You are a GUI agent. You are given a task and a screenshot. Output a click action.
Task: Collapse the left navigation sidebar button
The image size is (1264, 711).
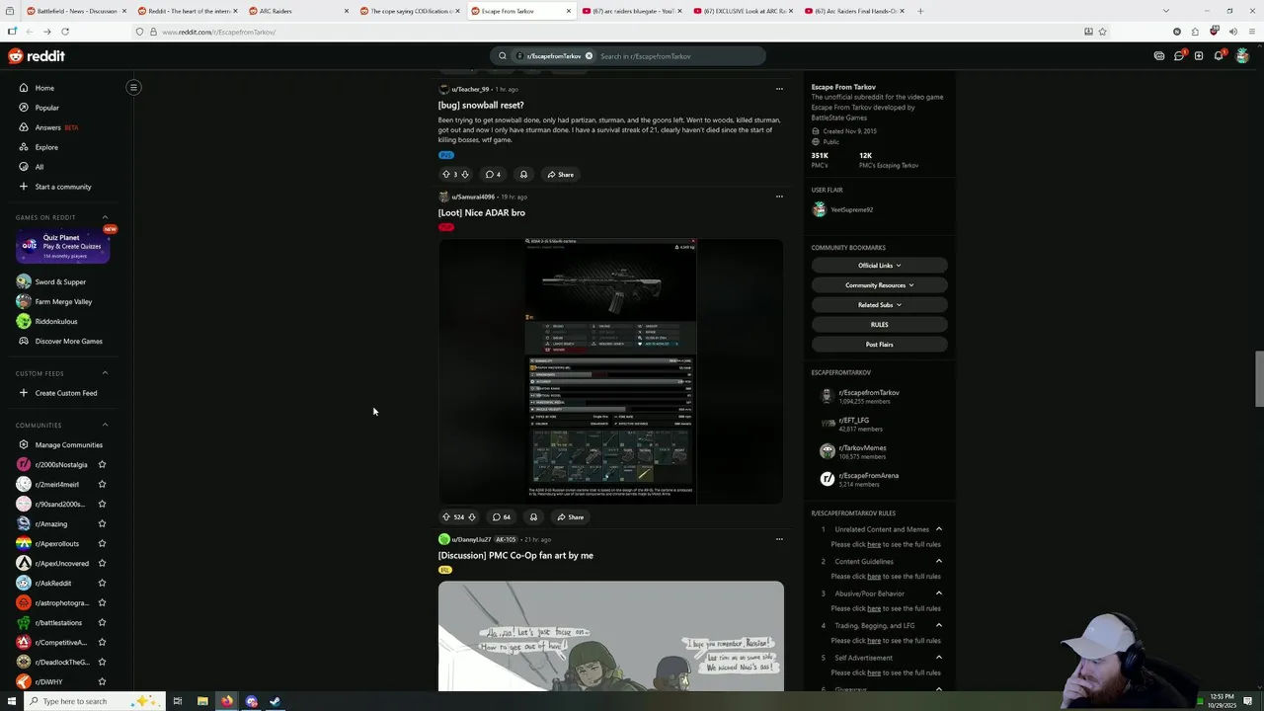pyautogui.click(x=133, y=88)
